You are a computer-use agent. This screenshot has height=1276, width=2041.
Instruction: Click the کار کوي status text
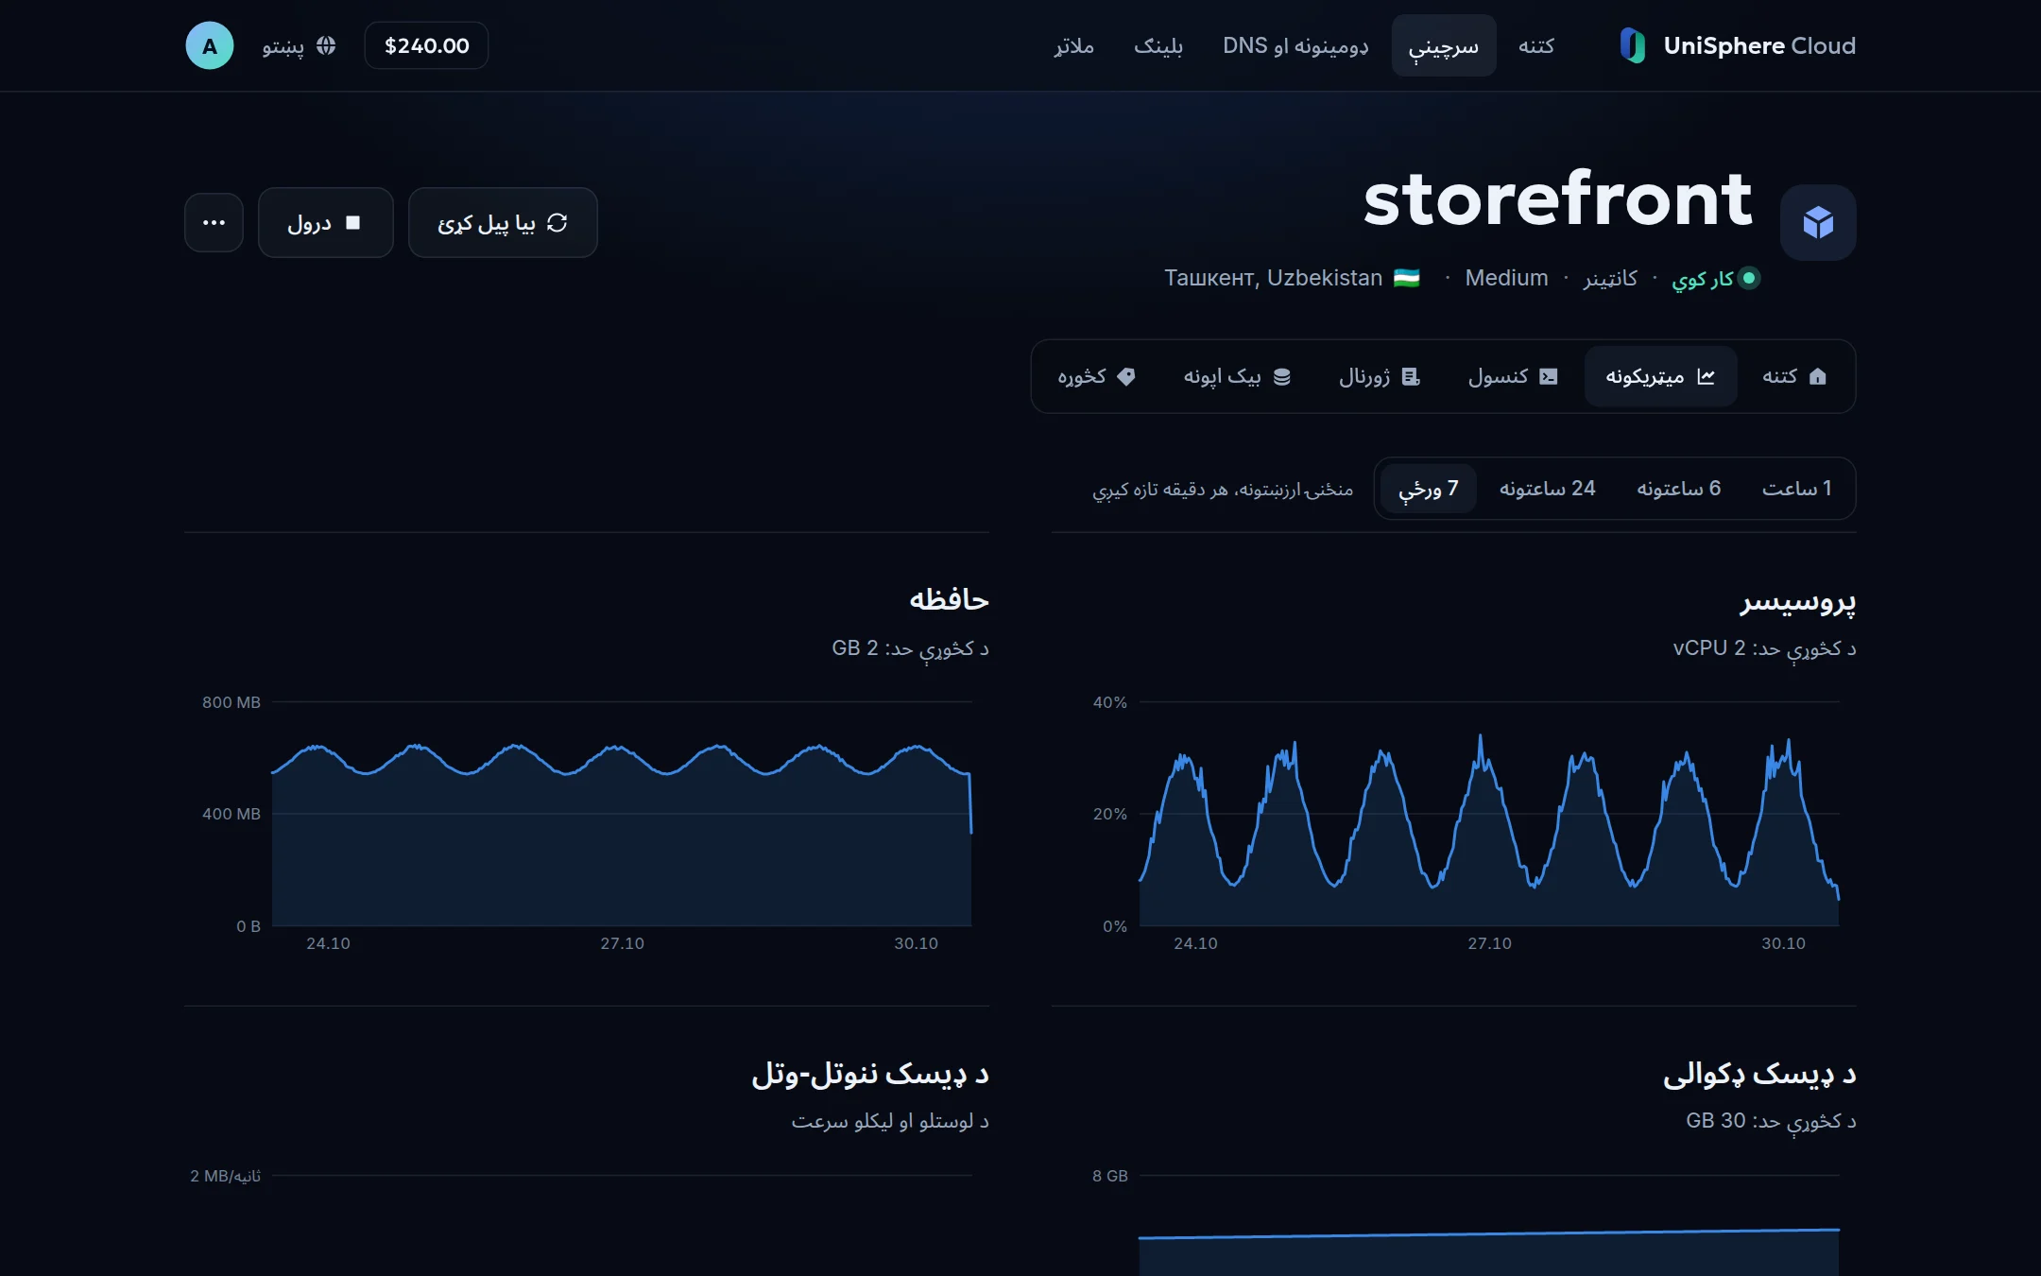point(1703,279)
